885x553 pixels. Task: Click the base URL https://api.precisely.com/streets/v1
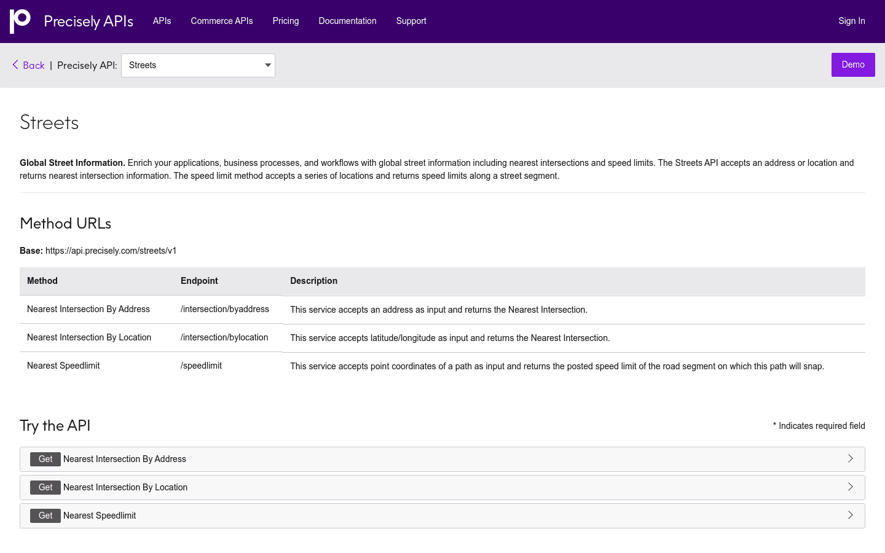pyautogui.click(x=111, y=251)
